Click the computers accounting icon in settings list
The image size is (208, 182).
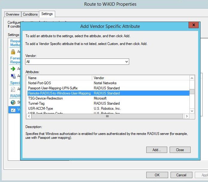[x=13, y=76]
